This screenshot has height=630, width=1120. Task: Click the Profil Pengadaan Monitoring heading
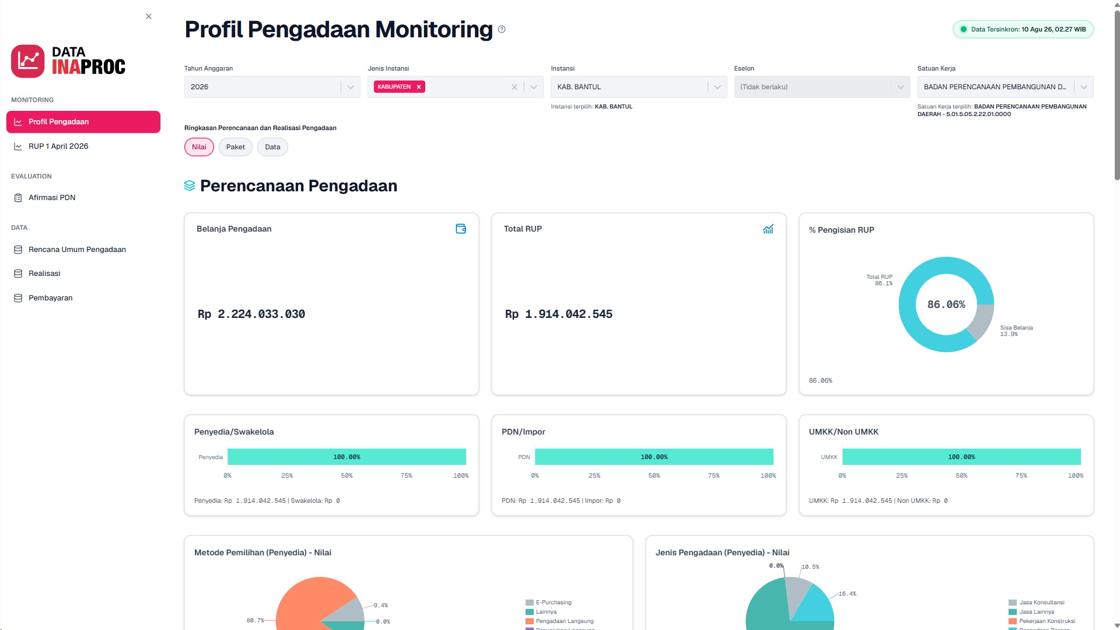tap(339, 29)
